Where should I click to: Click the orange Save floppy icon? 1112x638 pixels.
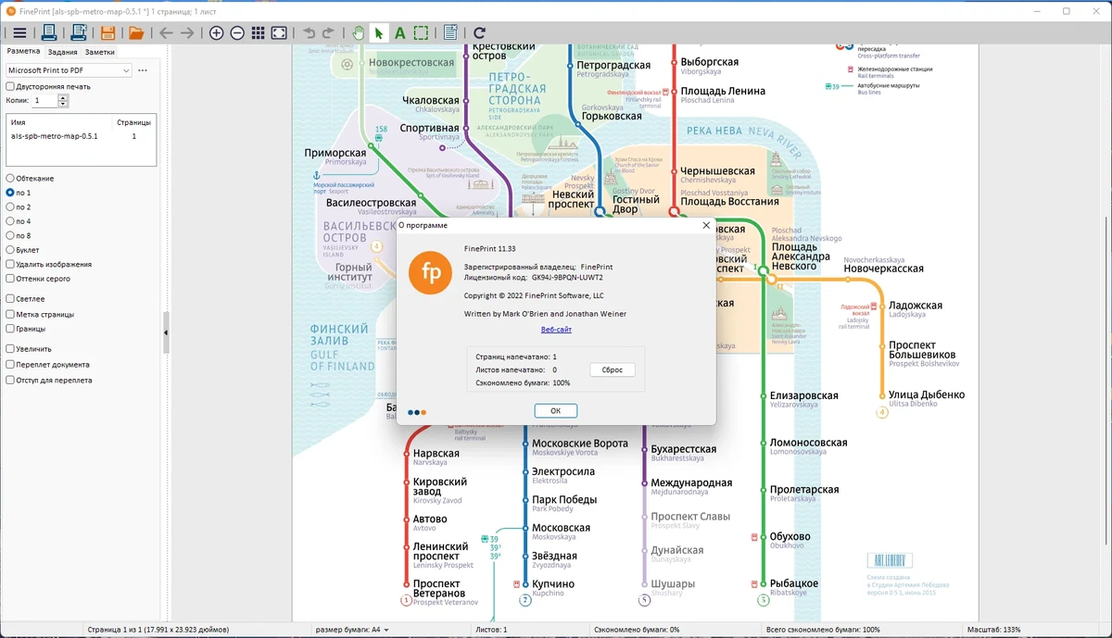click(x=107, y=33)
